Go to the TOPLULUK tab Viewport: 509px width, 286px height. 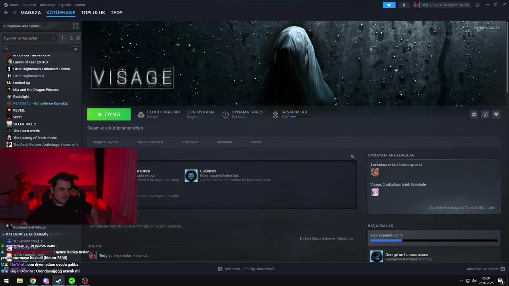click(93, 13)
